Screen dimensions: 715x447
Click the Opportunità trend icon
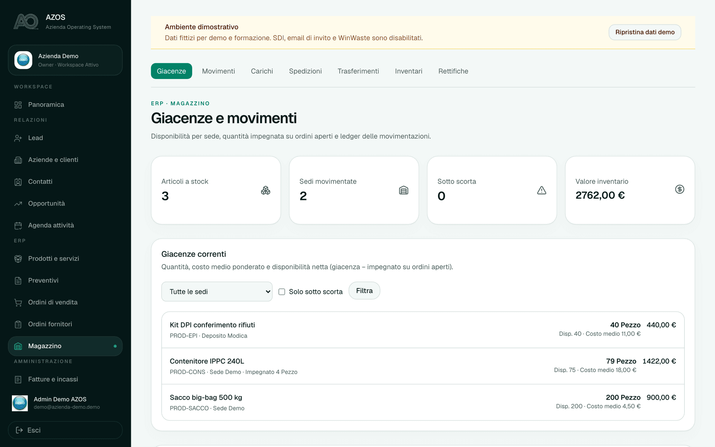[x=18, y=204]
